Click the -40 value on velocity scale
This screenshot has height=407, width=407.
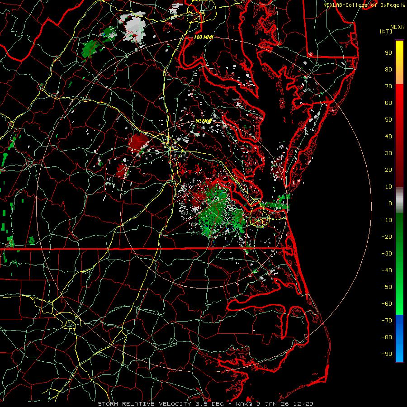[387, 270]
